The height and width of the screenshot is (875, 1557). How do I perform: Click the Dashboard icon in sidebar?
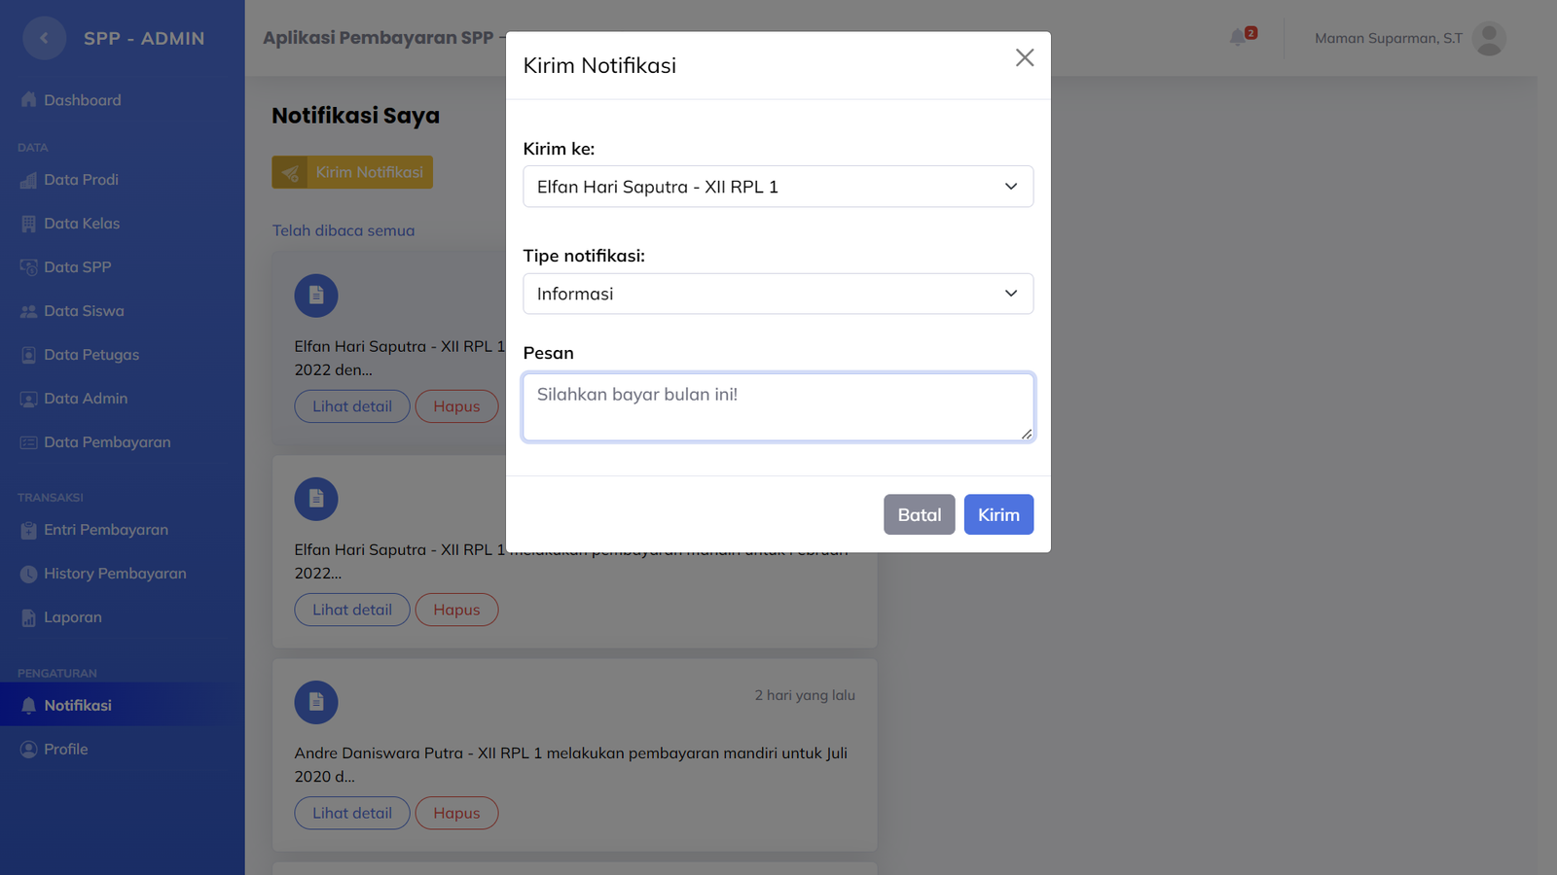click(x=28, y=100)
